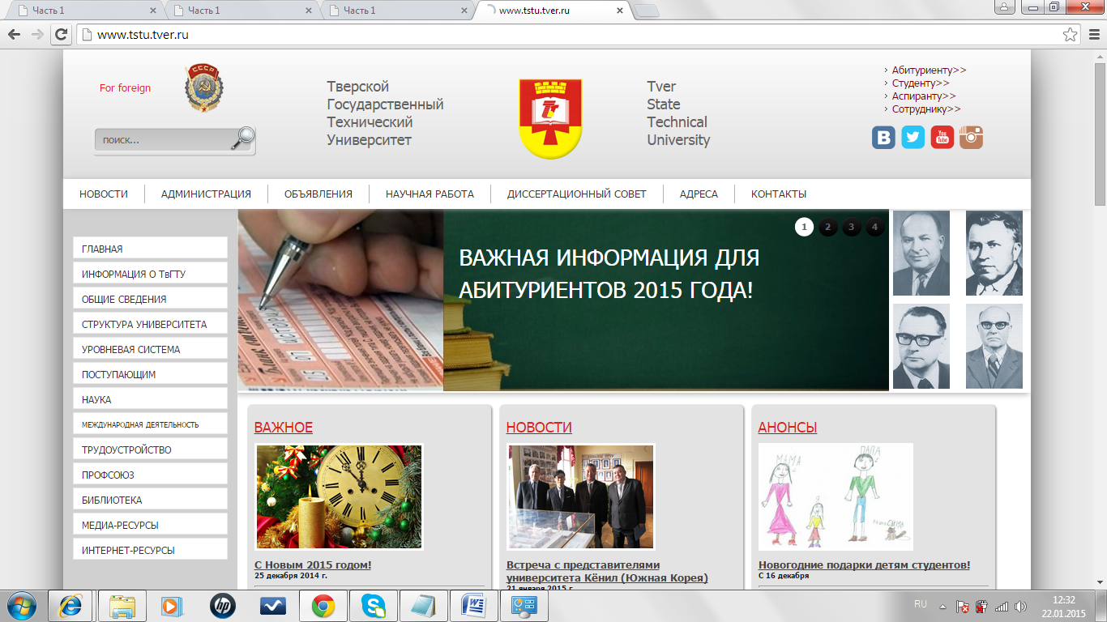Show banner slide 3
Screen dimensions: 1107x622
(x=851, y=227)
